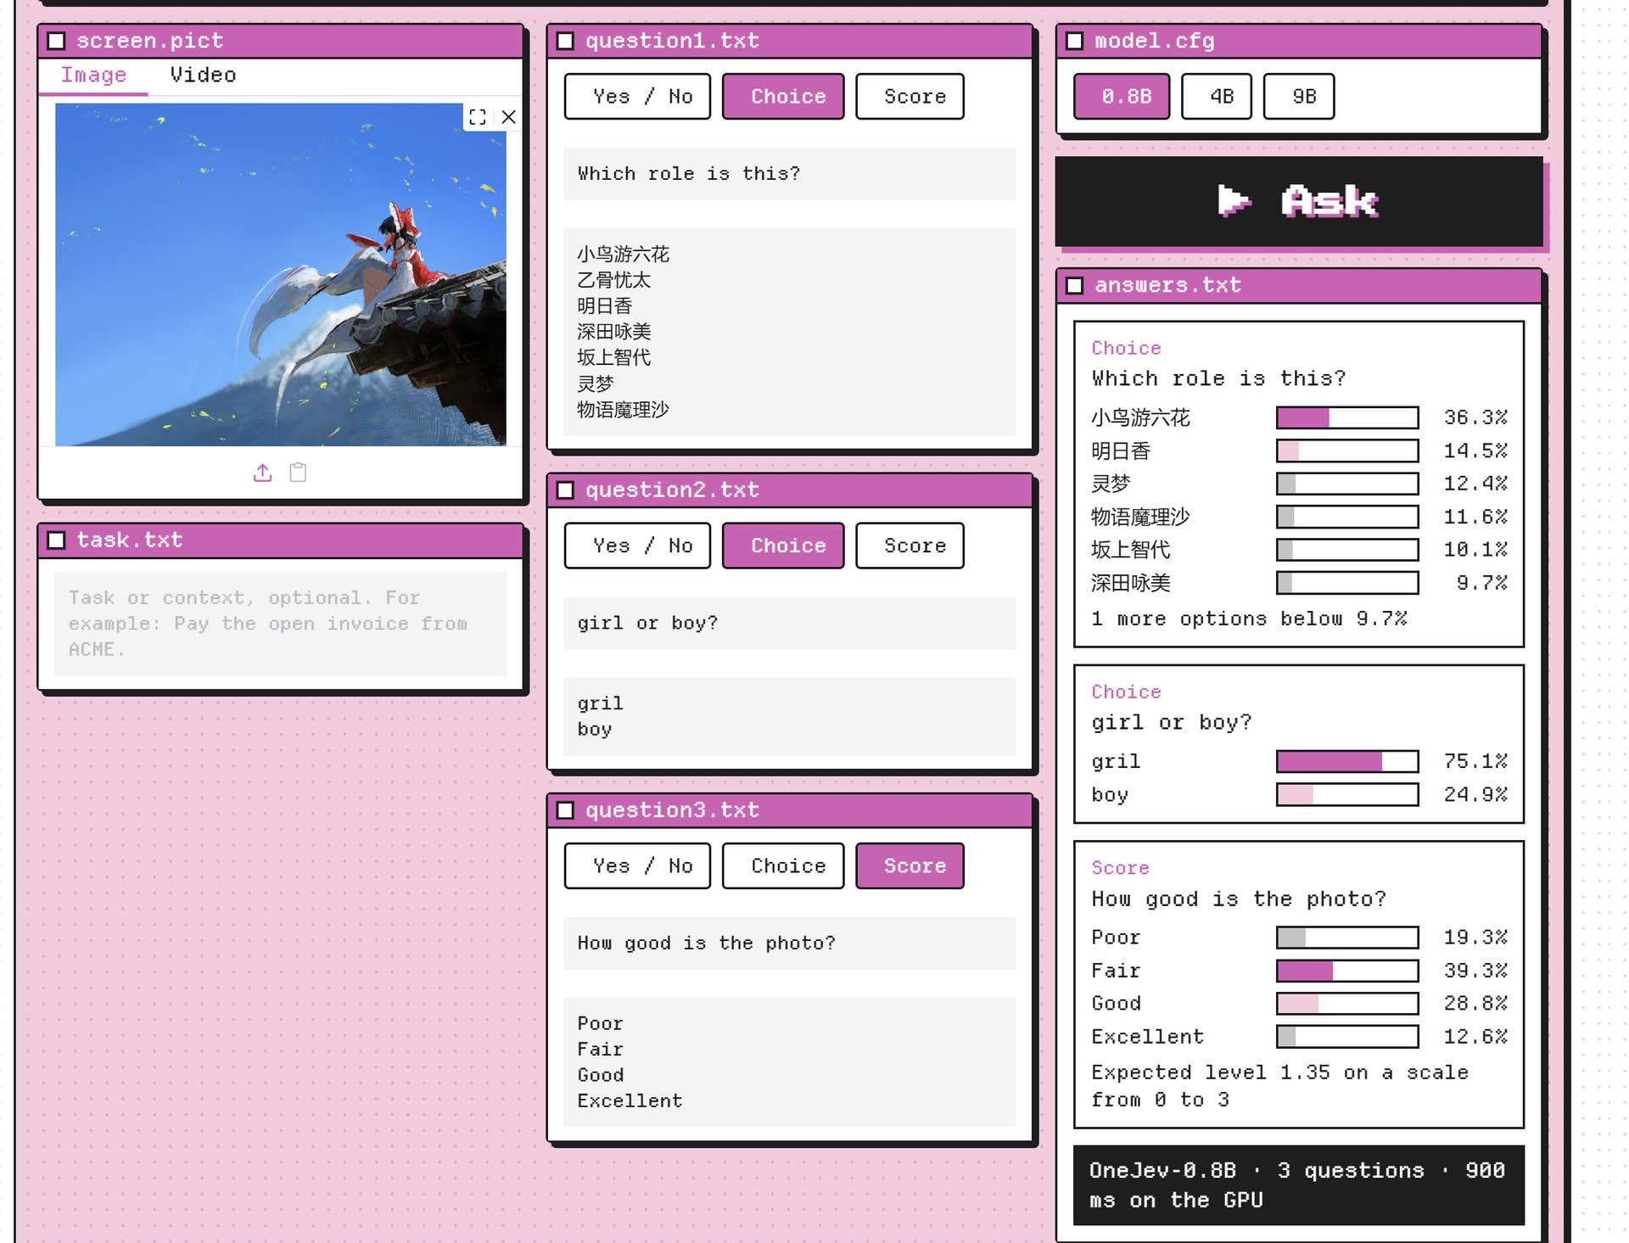Choose the 0.8B model size
Screen dimensions: 1629x1243
[1122, 97]
